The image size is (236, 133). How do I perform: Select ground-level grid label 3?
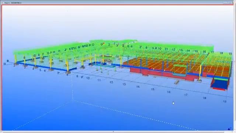[25, 67]
